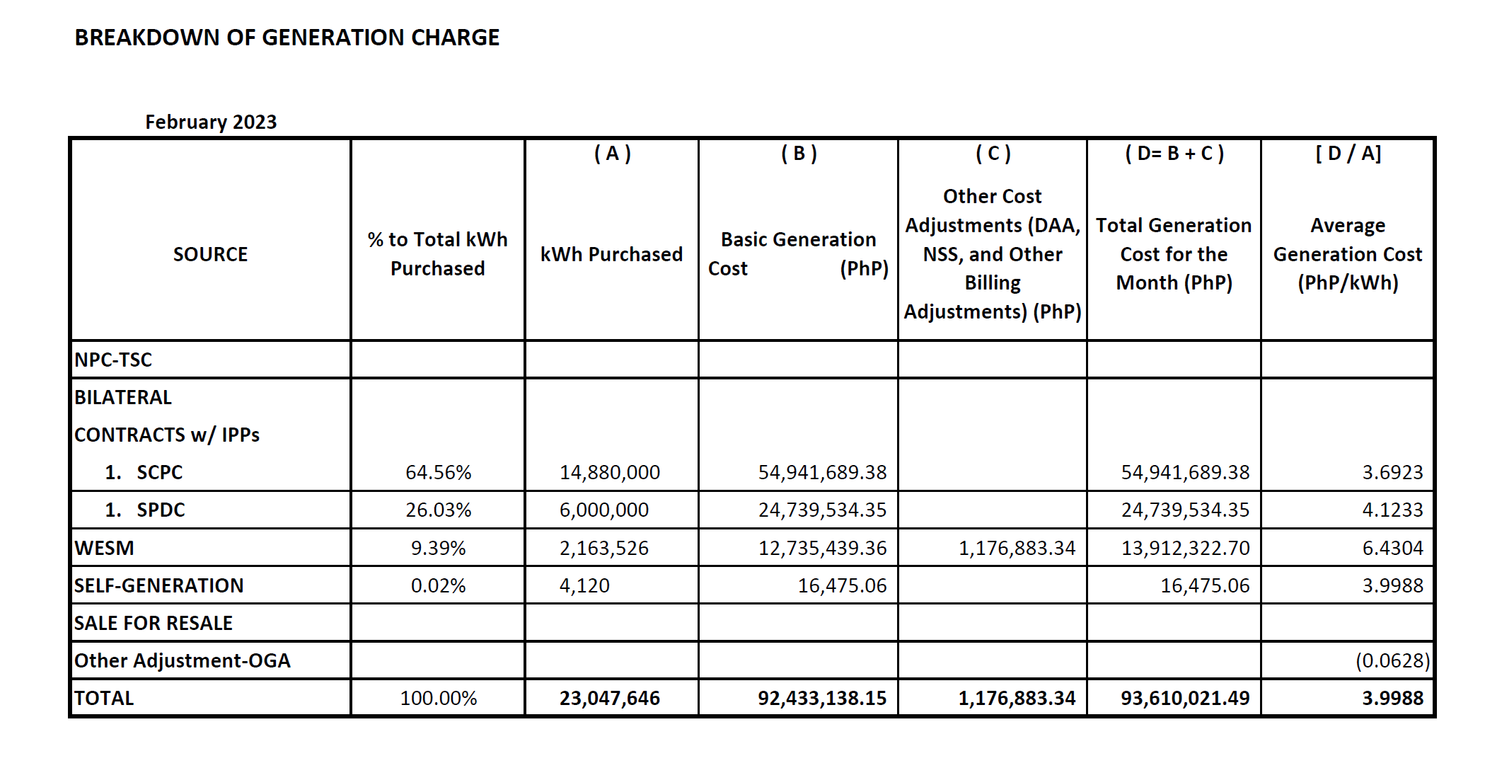Image resolution: width=1485 pixels, height=768 pixels.
Task: Click the kWh Purchased column header
Action: point(612,254)
